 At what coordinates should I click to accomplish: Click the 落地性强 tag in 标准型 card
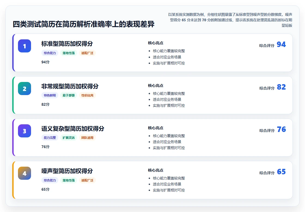68,53
